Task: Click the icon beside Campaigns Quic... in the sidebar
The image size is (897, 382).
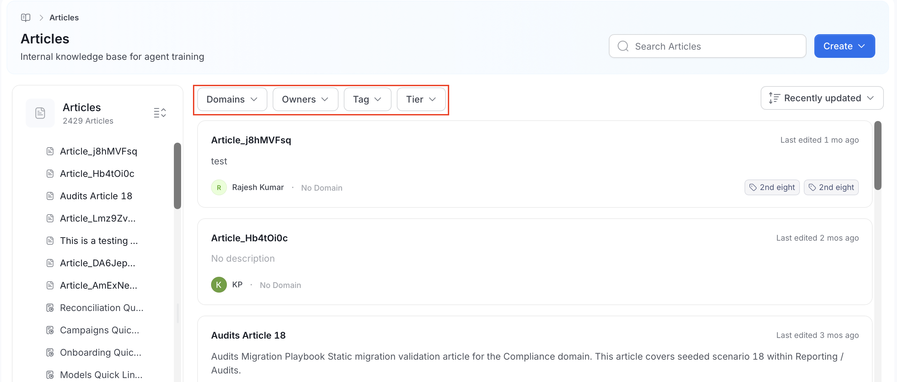Action: [50, 330]
